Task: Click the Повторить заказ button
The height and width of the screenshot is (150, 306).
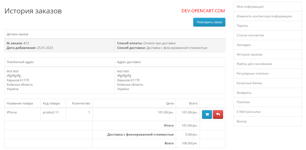Action: [209, 22]
